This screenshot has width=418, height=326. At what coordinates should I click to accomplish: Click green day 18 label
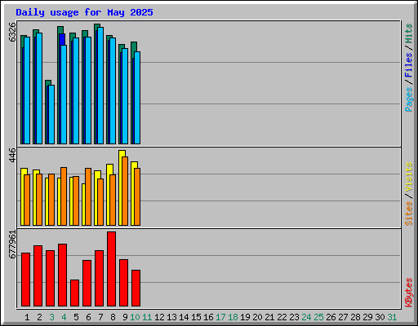(233, 317)
